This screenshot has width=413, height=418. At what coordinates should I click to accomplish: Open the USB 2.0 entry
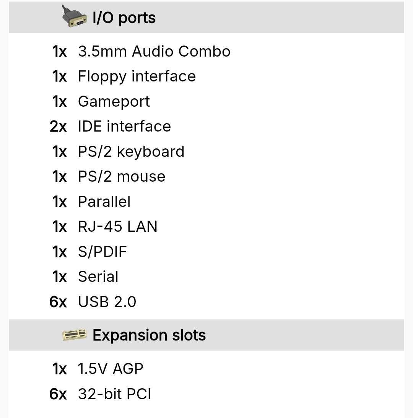(107, 301)
